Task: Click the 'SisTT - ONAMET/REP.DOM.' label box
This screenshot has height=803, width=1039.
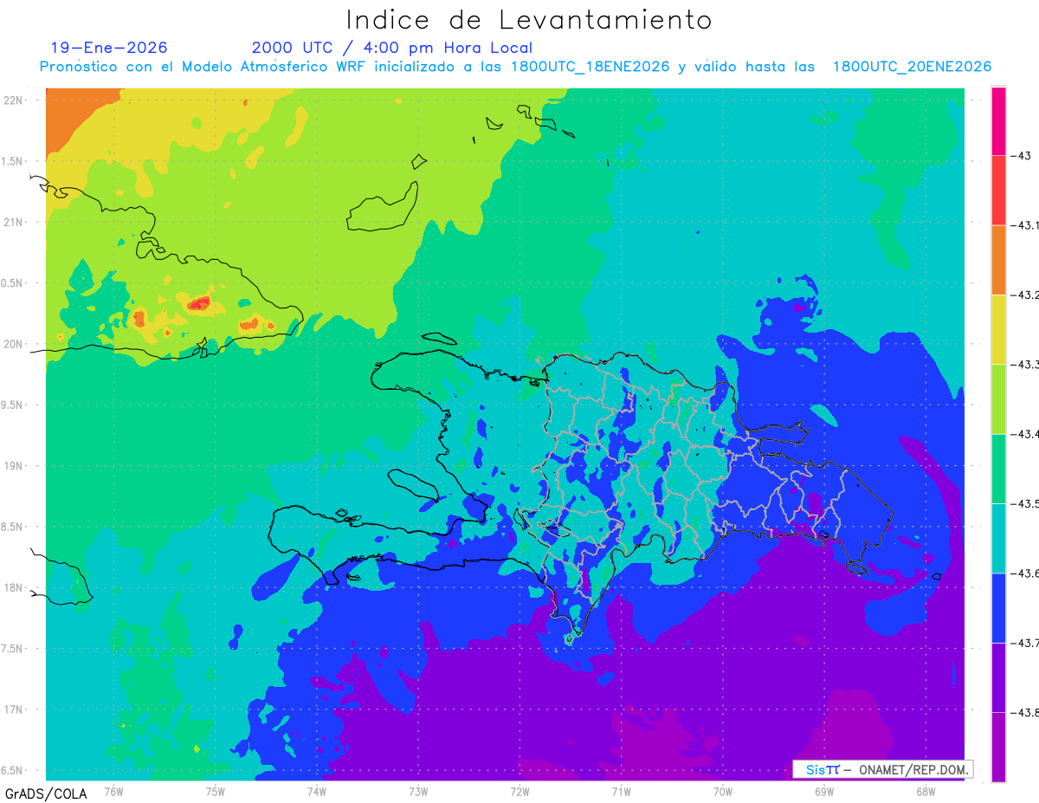Action: pos(883,769)
